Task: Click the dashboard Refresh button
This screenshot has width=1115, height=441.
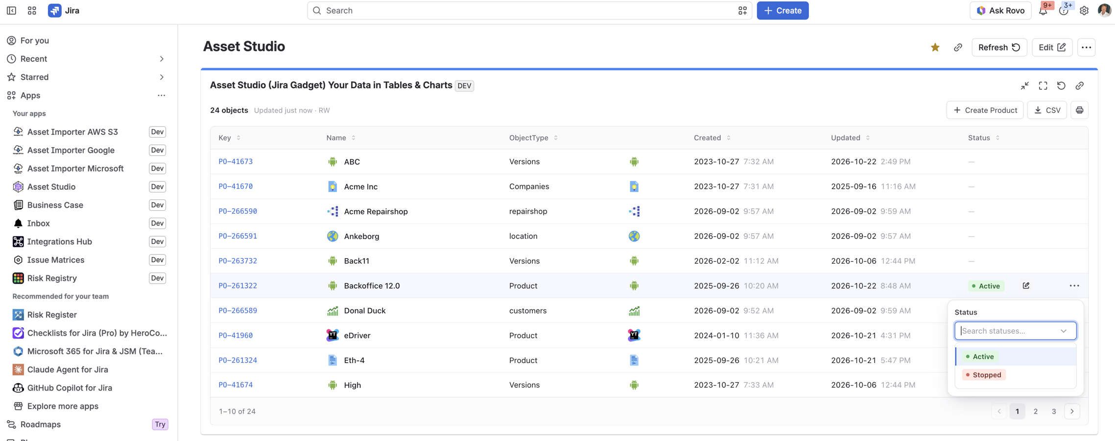Action: coord(999,48)
